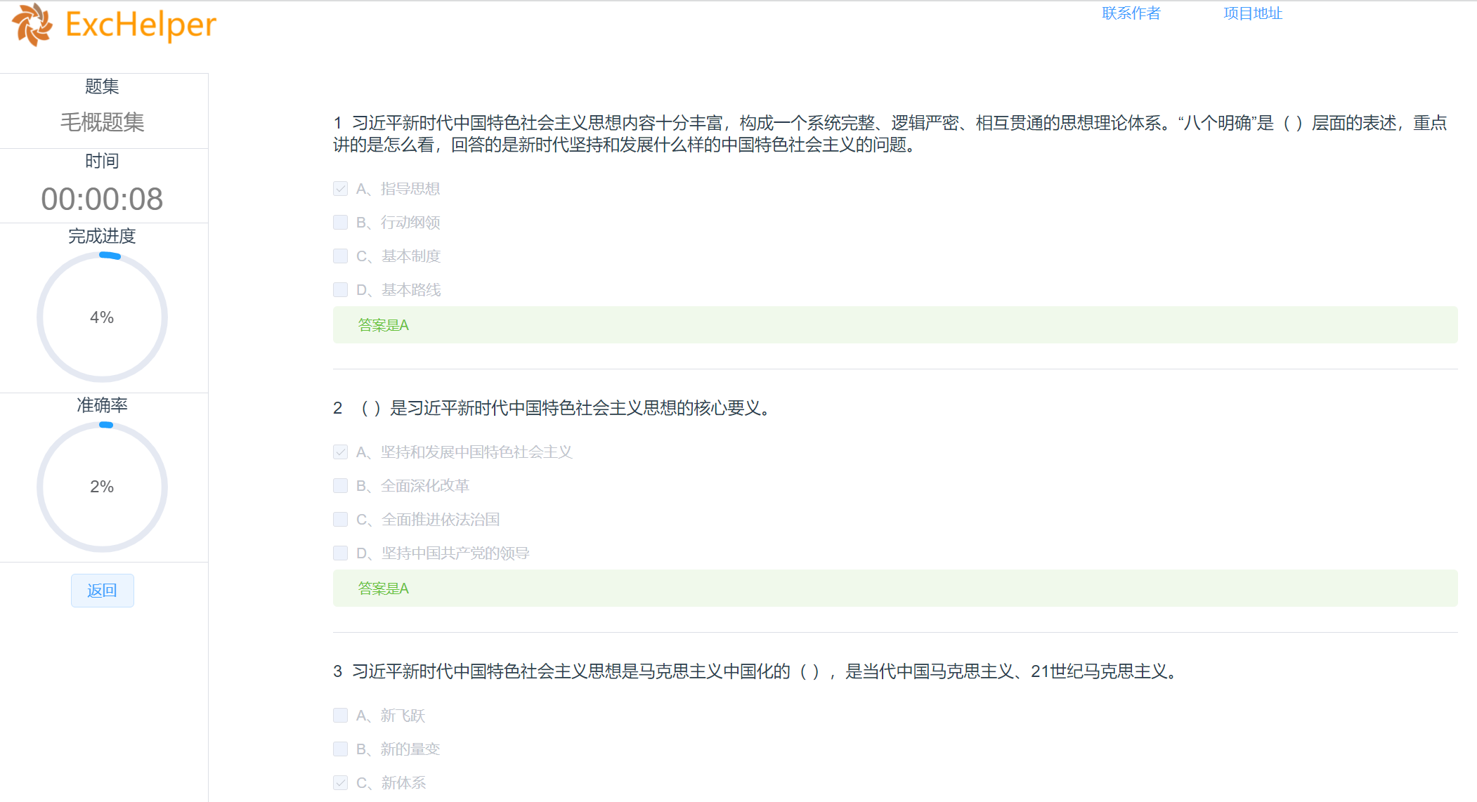Check option A 新飞跃 in question 3
1477x802 pixels.
341,716
